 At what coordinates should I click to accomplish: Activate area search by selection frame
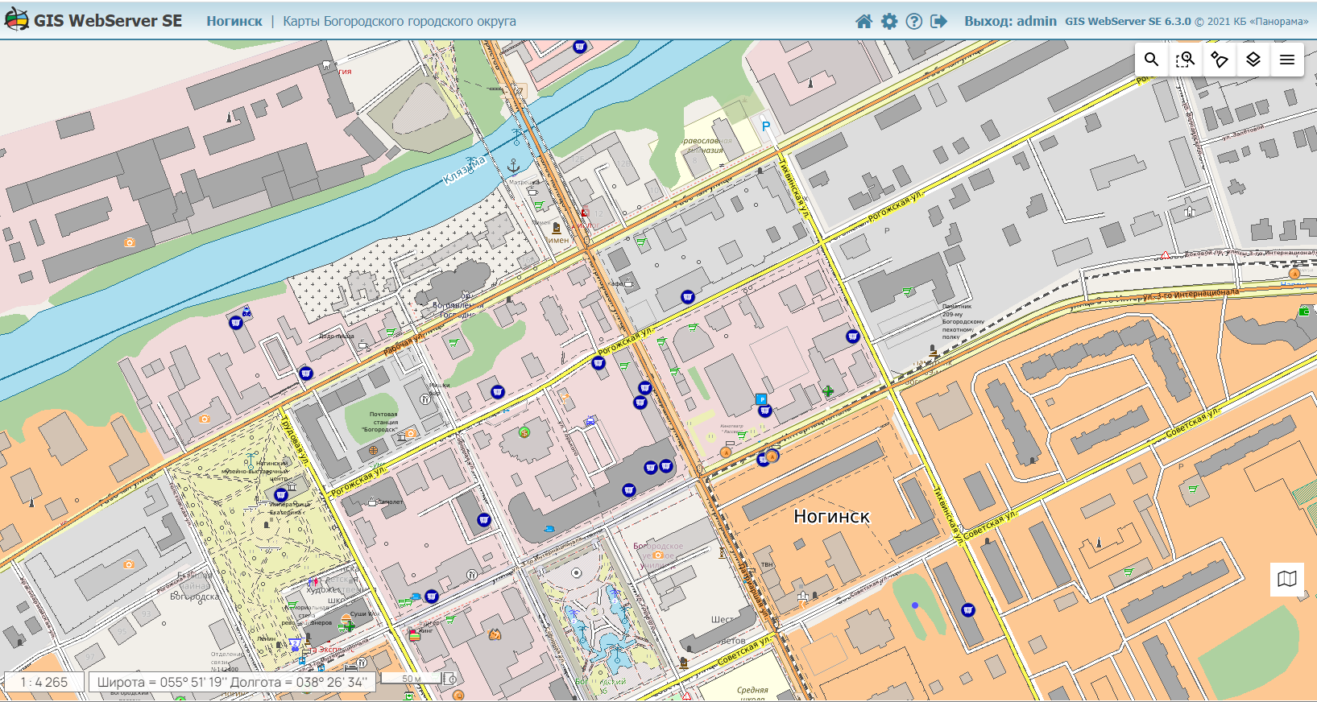click(x=1186, y=60)
